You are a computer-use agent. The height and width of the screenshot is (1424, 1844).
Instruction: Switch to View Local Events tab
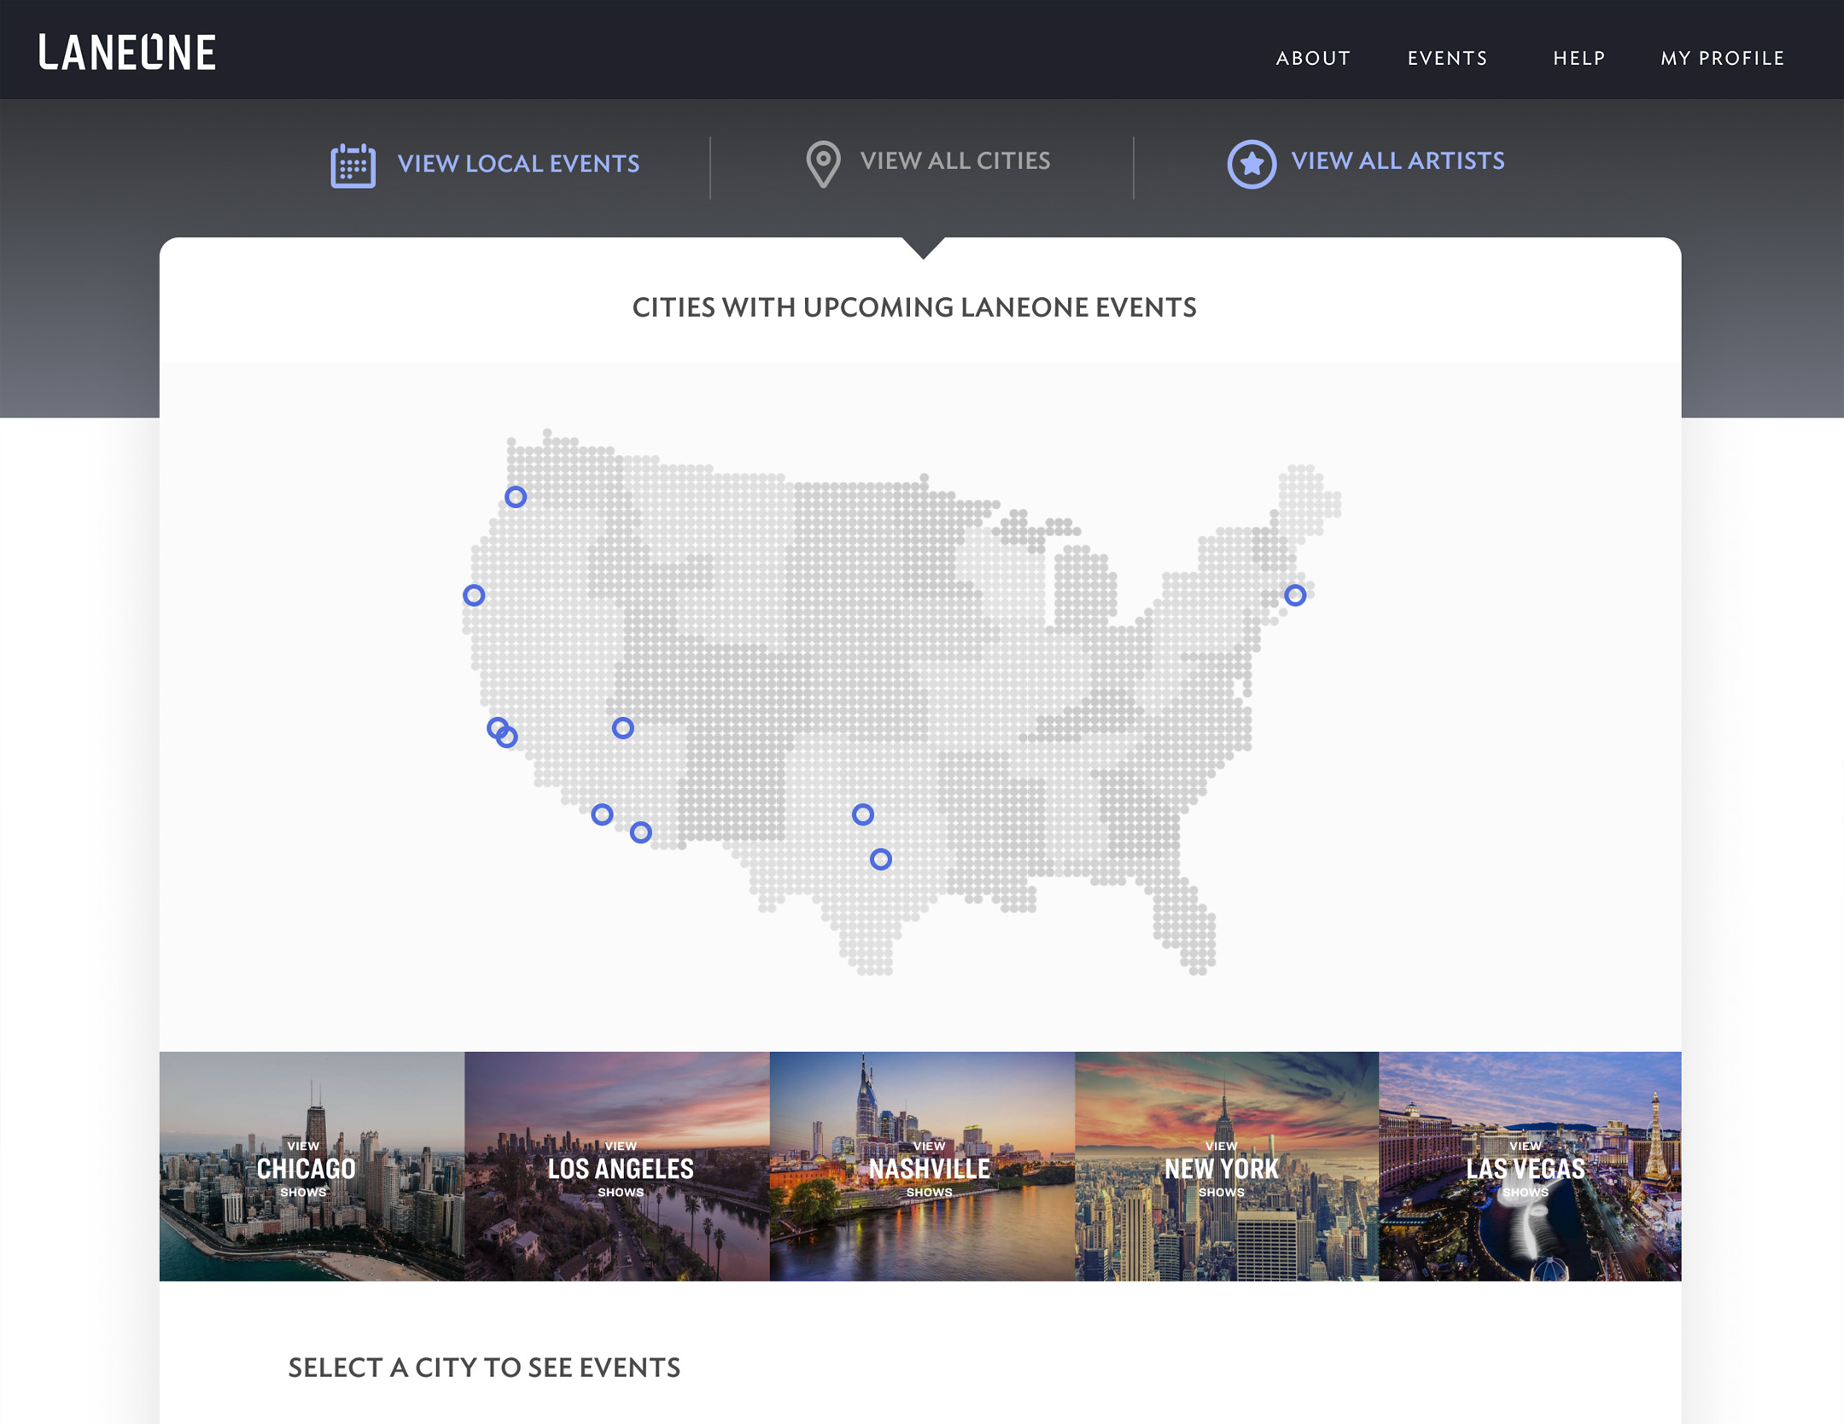pyautogui.click(x=517, y=163)
